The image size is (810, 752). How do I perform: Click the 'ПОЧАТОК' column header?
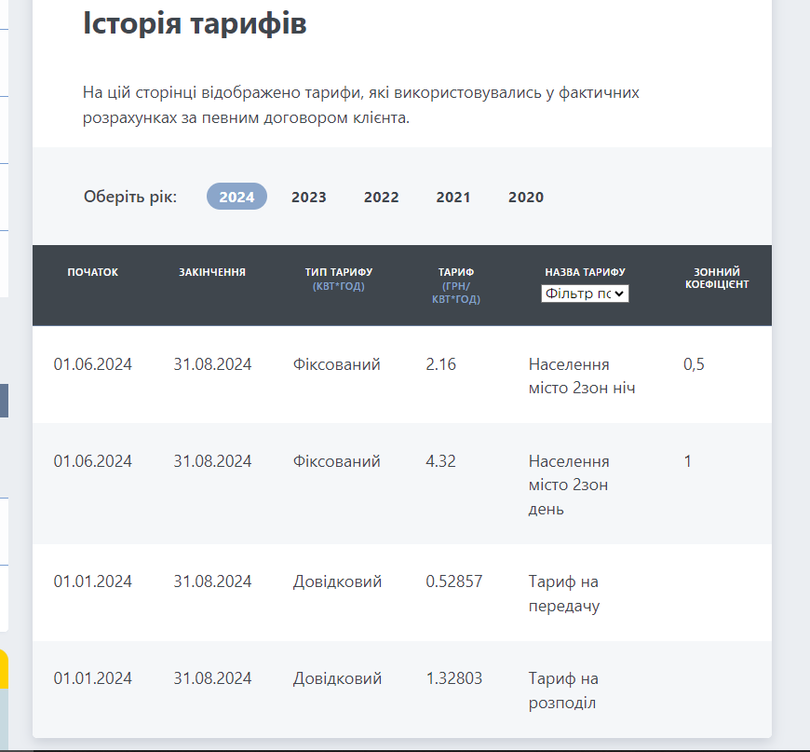[x=93, y=272]
